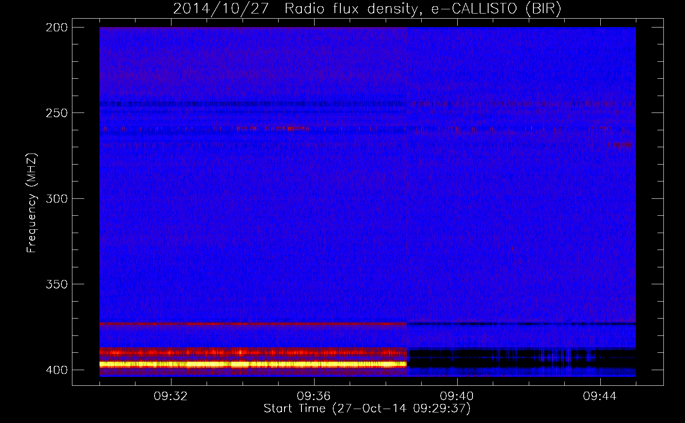Viewport: 685px width, 423px height.
Task: Click the 250 frequency tick label
Action: [x=57, y=113]
